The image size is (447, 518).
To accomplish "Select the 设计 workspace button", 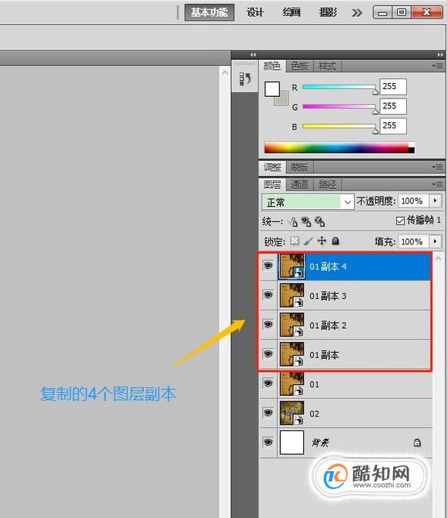I will point(255,12).
